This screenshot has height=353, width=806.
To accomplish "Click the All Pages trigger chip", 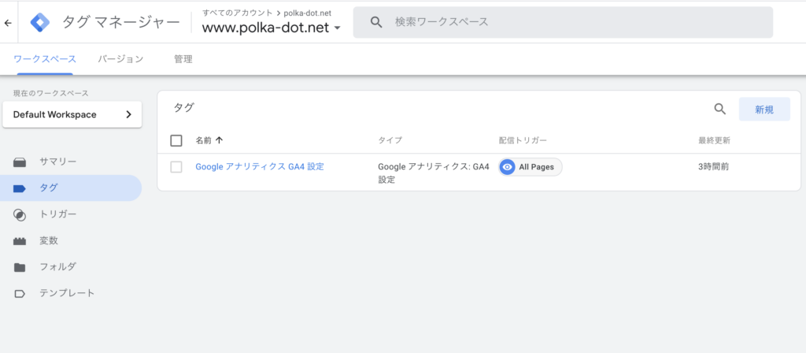I will pos(530,167).
